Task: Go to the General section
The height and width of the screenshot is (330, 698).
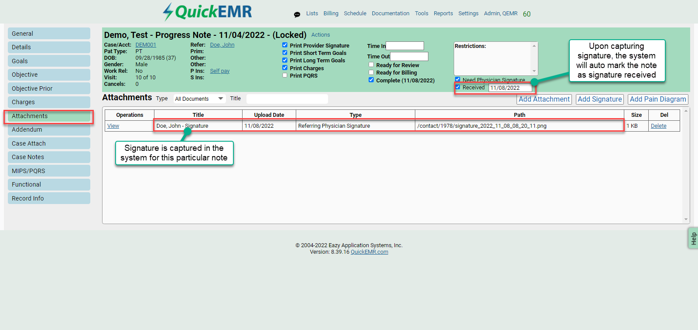Action: pyautogui.click(x=49, y=34)
